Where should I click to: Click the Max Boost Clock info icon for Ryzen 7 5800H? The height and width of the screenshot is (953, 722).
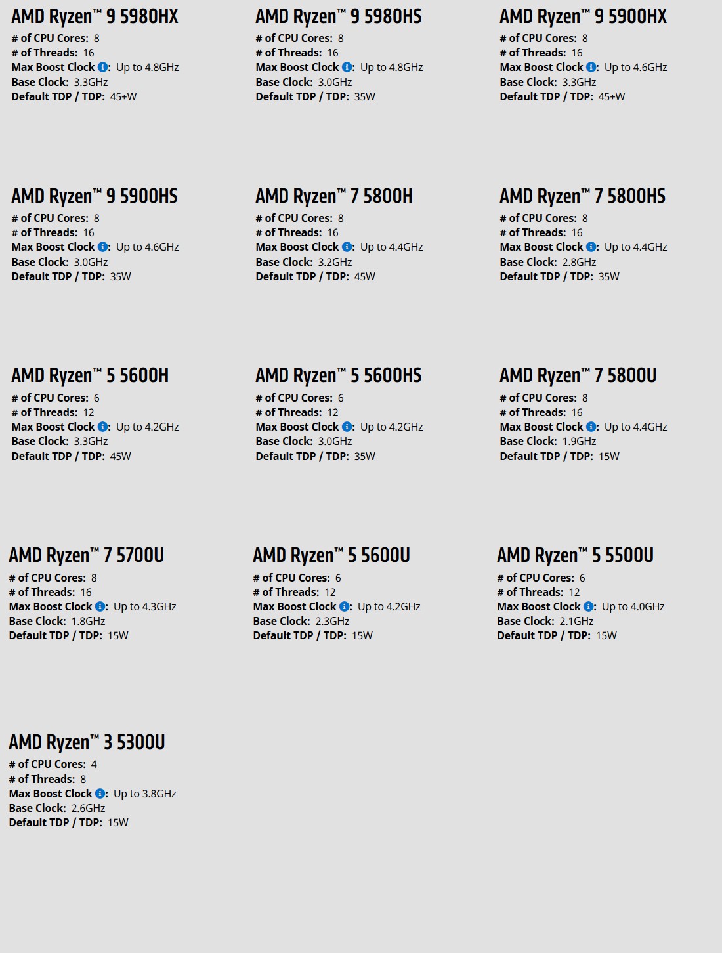pyautogui.click(x=347, y=247)
